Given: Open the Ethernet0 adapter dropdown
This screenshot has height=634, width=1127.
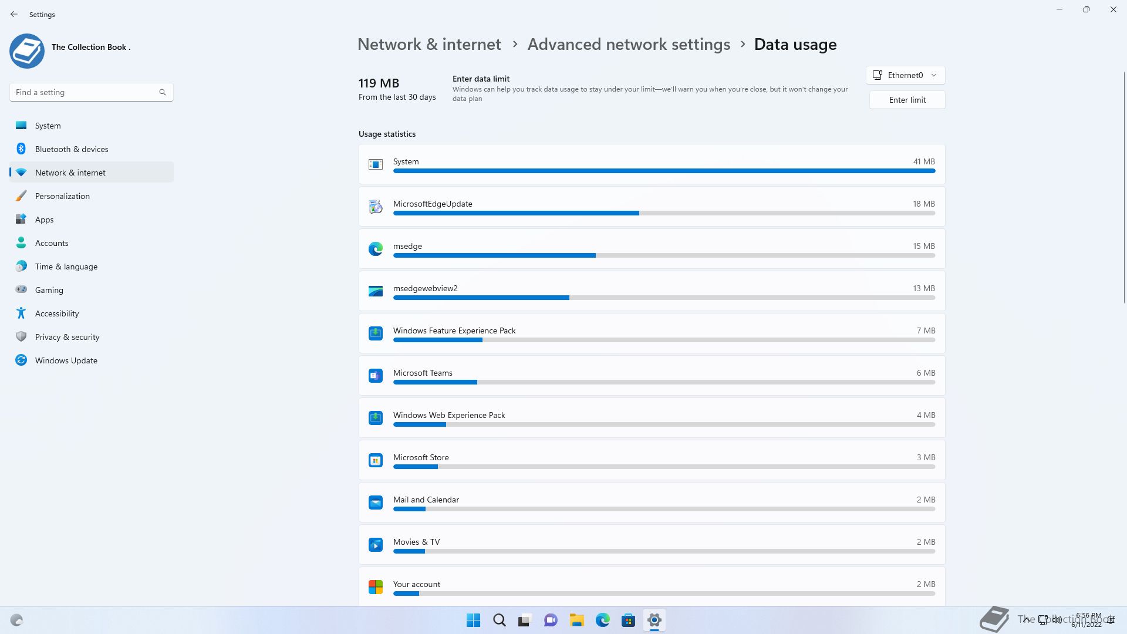Looking at the screenshot, I should (x=906, y=75).
